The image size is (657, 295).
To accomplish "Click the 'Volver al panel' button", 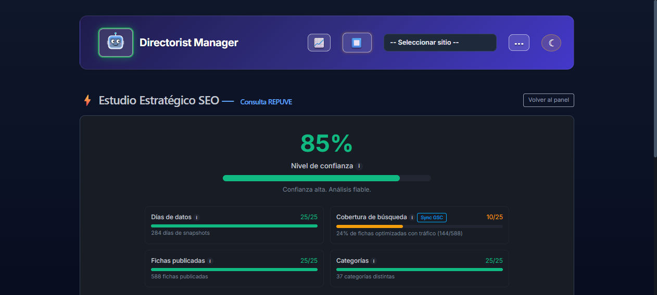I will tap(549, 100).
